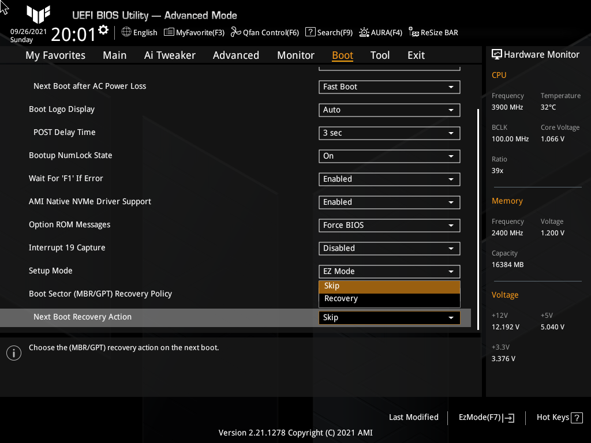Set Bootup NumLock State dropdown to Off
591x443 pixels.
tap(388, 156)
